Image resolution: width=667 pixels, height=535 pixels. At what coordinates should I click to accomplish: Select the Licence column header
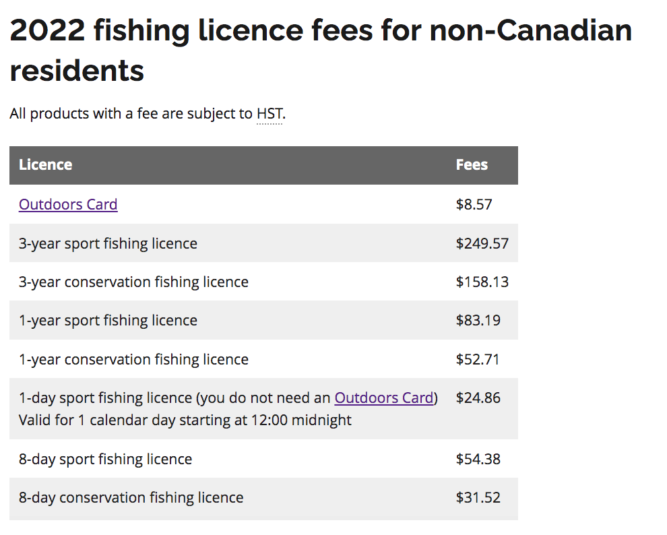pos(46,164)
